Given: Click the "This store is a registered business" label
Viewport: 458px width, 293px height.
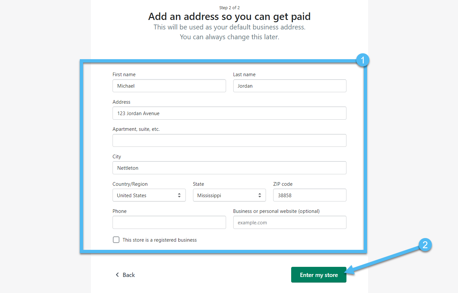Looking at the screenshot, I should (x=160, y=240).
